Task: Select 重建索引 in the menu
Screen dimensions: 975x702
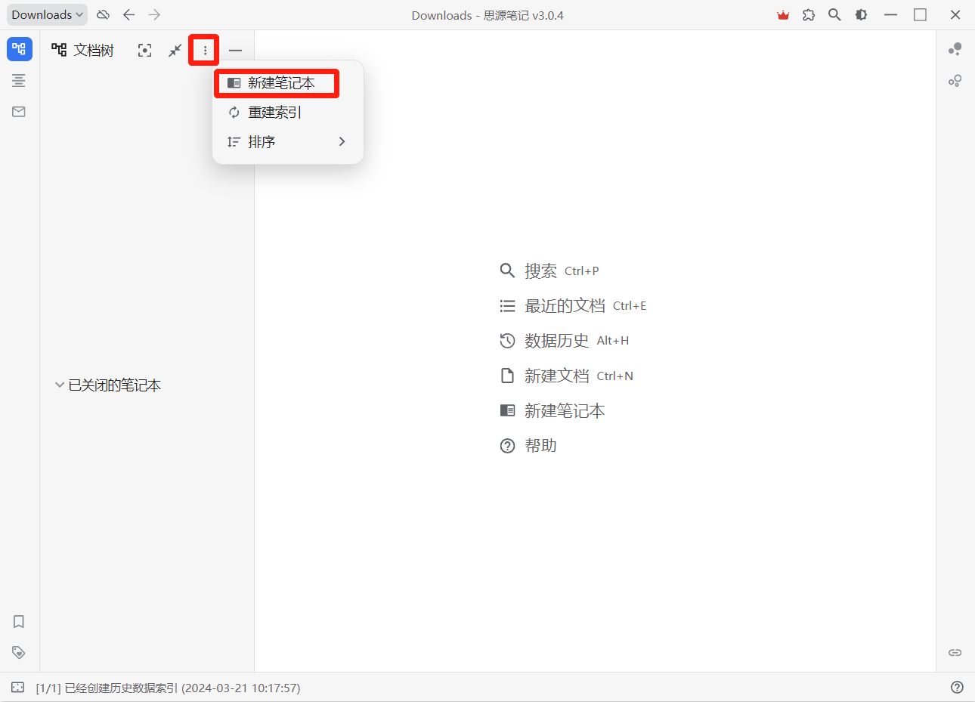Action: 288,113
